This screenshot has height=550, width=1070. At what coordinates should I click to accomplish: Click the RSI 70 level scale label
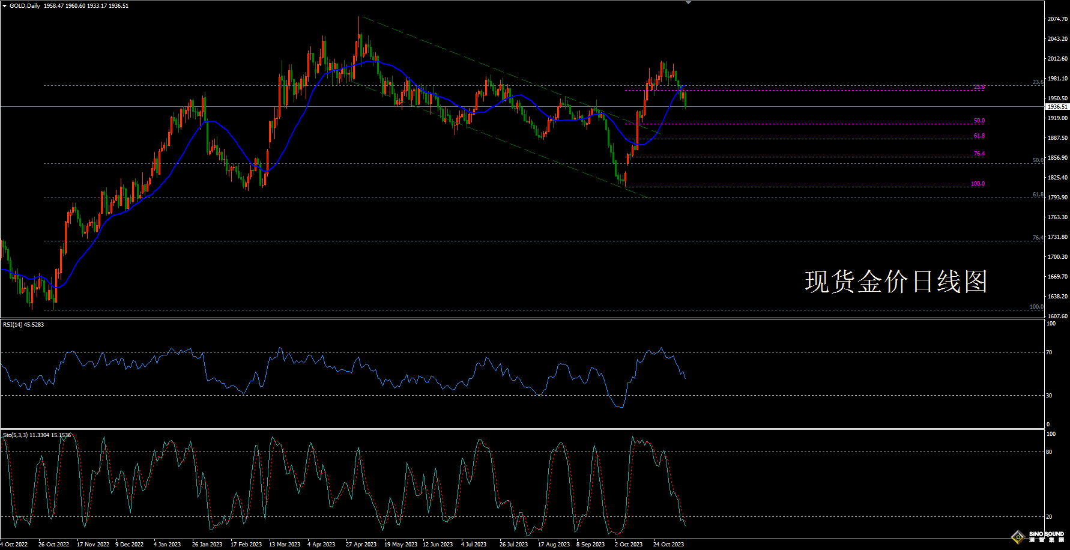coord(1050,352)
